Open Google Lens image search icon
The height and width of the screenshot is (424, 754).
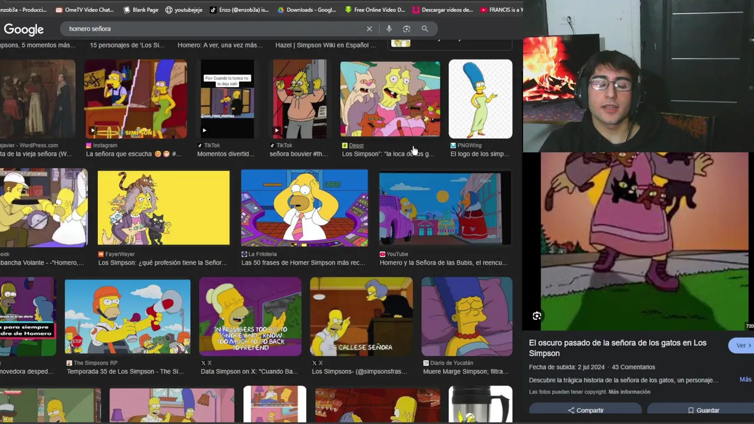tap(406, 29)
